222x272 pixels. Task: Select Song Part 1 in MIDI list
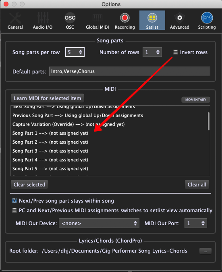click(50, 133)
